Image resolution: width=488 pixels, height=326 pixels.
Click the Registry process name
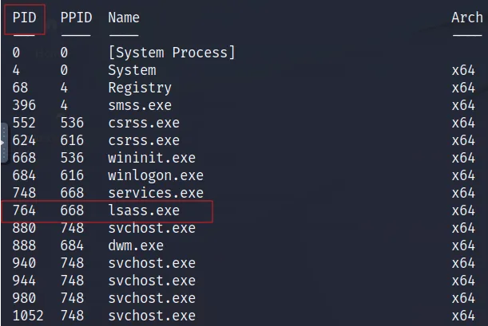[140, 88]
